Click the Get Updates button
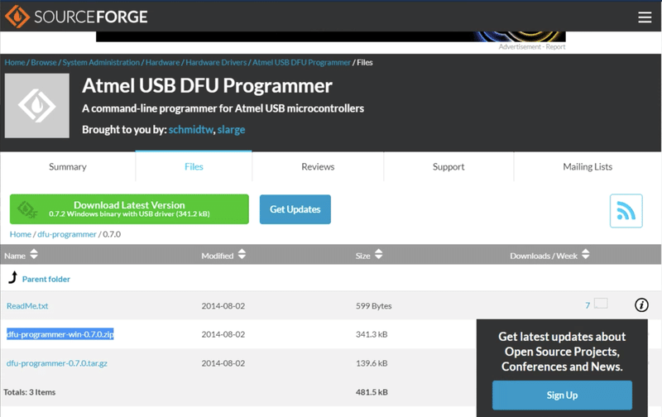662x417 pixels. tap(295, 209)
